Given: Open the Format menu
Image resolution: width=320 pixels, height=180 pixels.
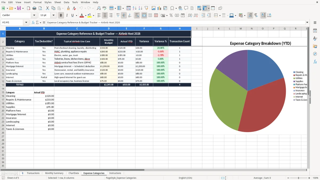Looking at the screenshot, I should point(37,2).
